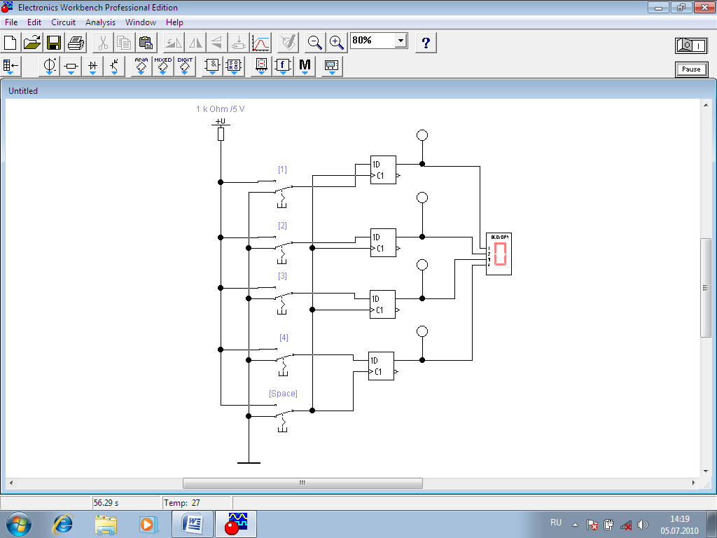Open the Indicators parts bin
Screen dimensions: 717x538
261,67
